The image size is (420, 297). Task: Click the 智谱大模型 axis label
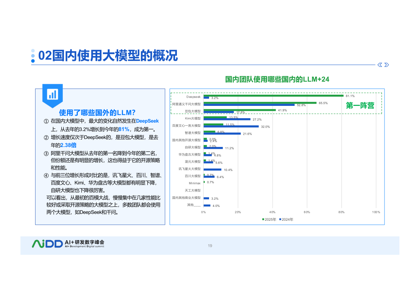193,133
